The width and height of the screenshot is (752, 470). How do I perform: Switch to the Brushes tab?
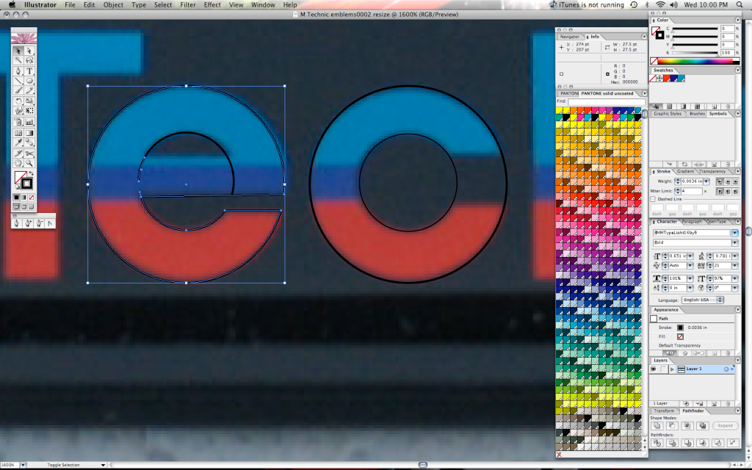pos(697,114)
